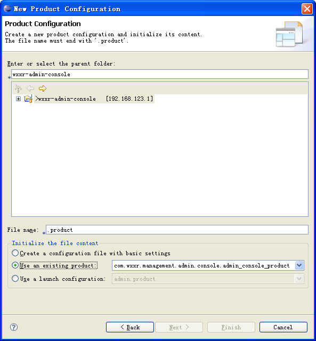The image size is (316, 341).
Task: Expand the wxxr-admin-console tree node
Action: pos(18,99)
